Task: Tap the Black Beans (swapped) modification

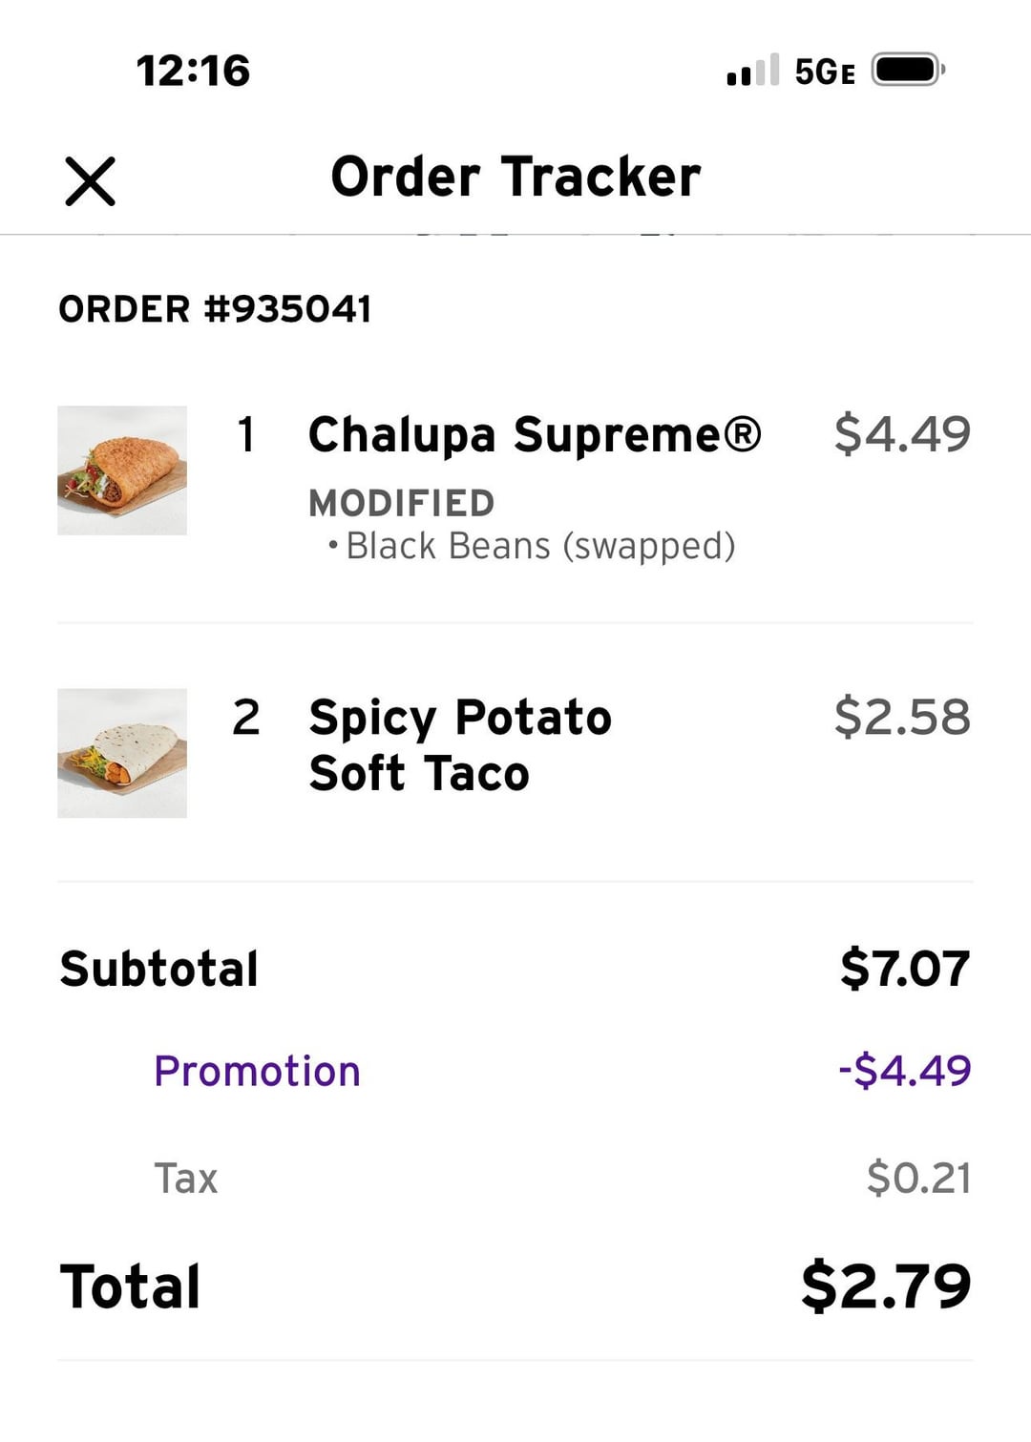Action: tap(540, 546)
